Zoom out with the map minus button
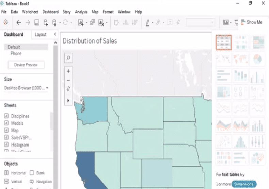The height and width of the screenshot is (189, 269). [68, 80]
